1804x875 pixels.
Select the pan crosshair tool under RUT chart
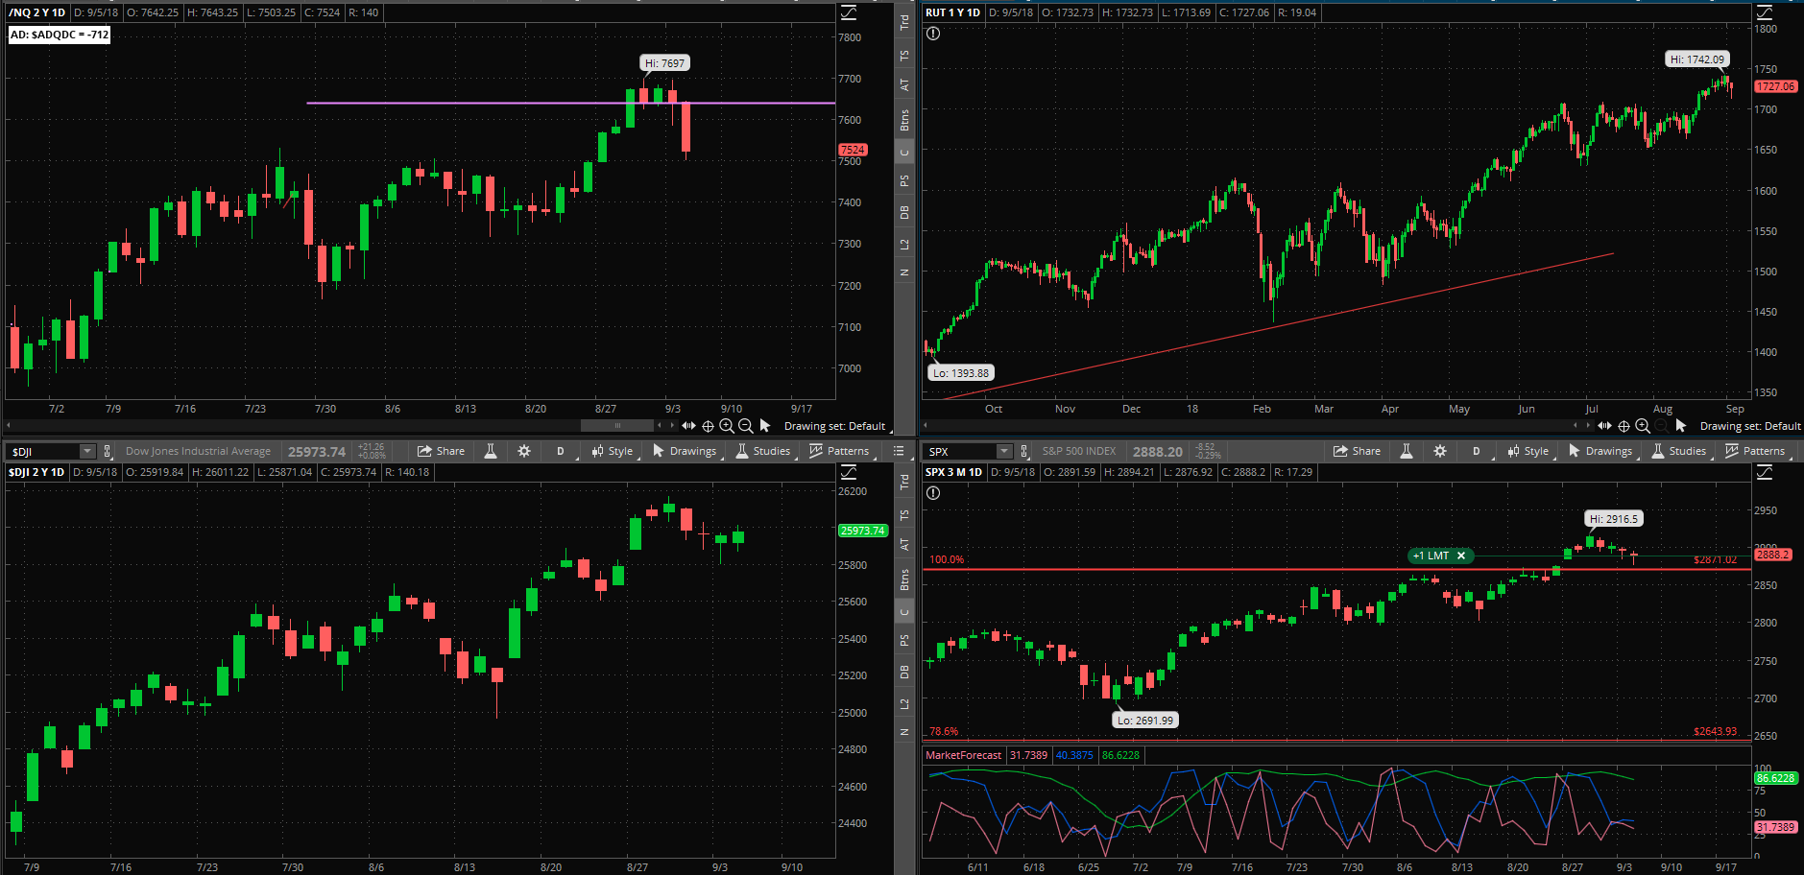pyautogui.click(x=1624, y=426)
